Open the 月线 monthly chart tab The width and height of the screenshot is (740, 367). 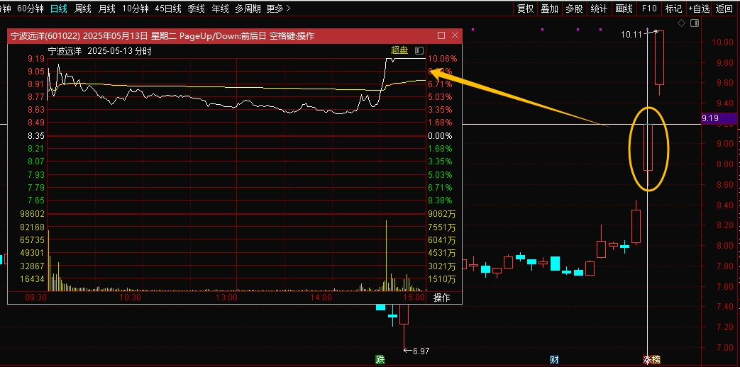[106, 8]
